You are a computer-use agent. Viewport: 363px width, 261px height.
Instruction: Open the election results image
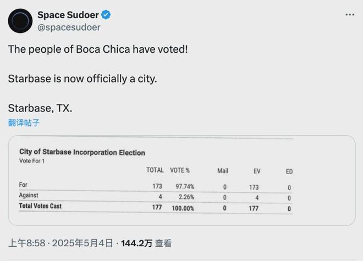182,180
